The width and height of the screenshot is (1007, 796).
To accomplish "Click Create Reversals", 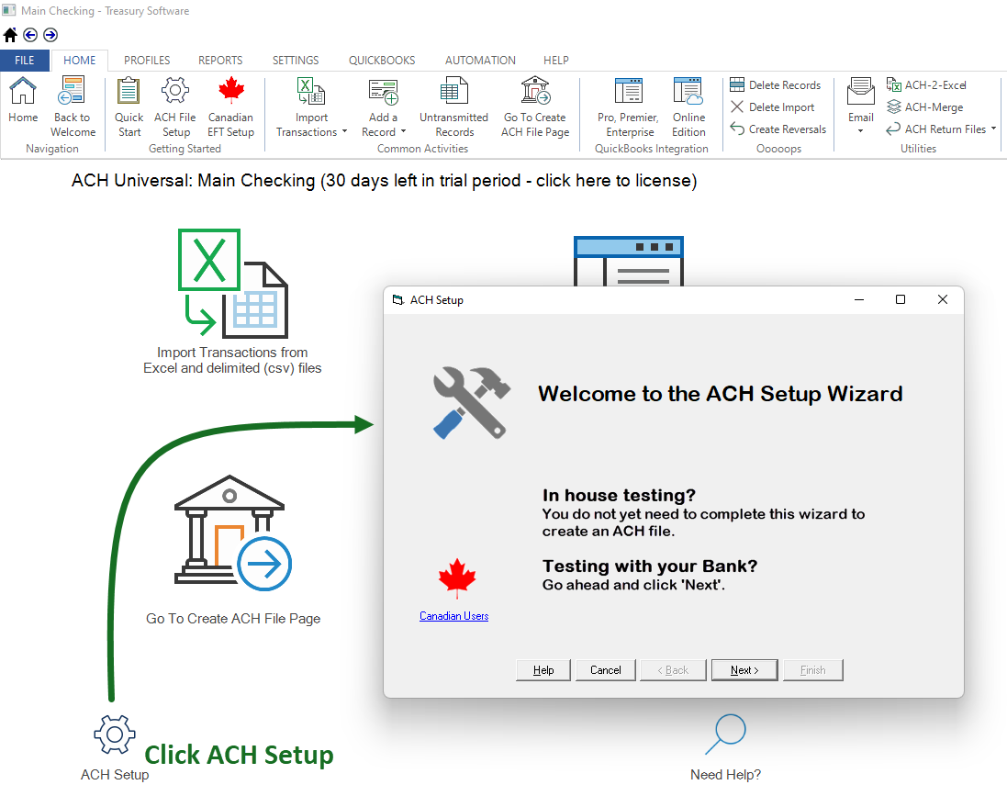I will 778,129.
